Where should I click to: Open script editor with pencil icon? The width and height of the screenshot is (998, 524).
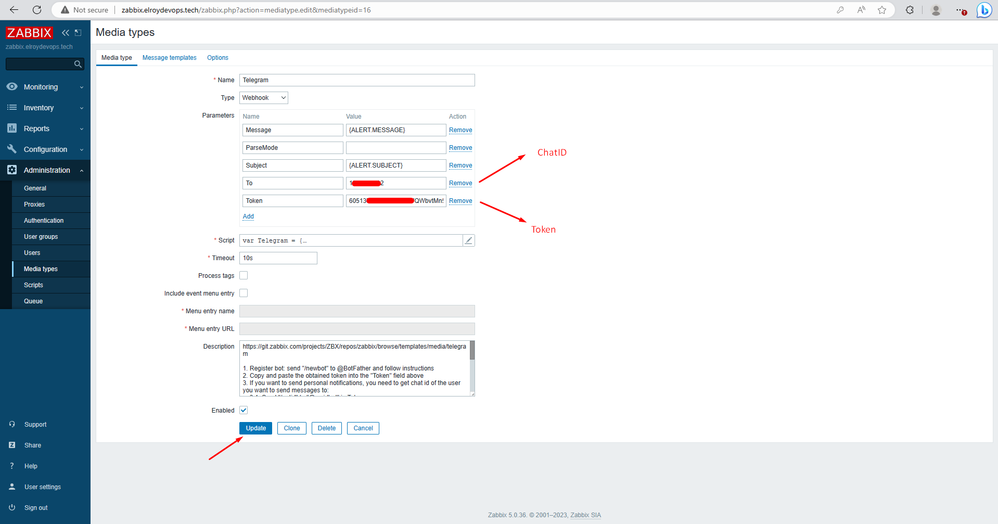coord(469,240)
